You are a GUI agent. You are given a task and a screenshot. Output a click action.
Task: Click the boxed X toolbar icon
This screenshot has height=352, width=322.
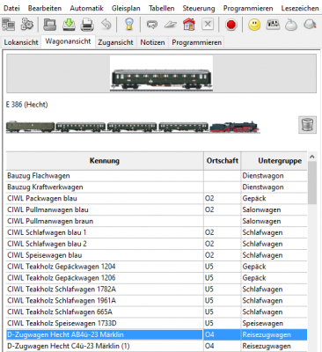pos(208,25)
